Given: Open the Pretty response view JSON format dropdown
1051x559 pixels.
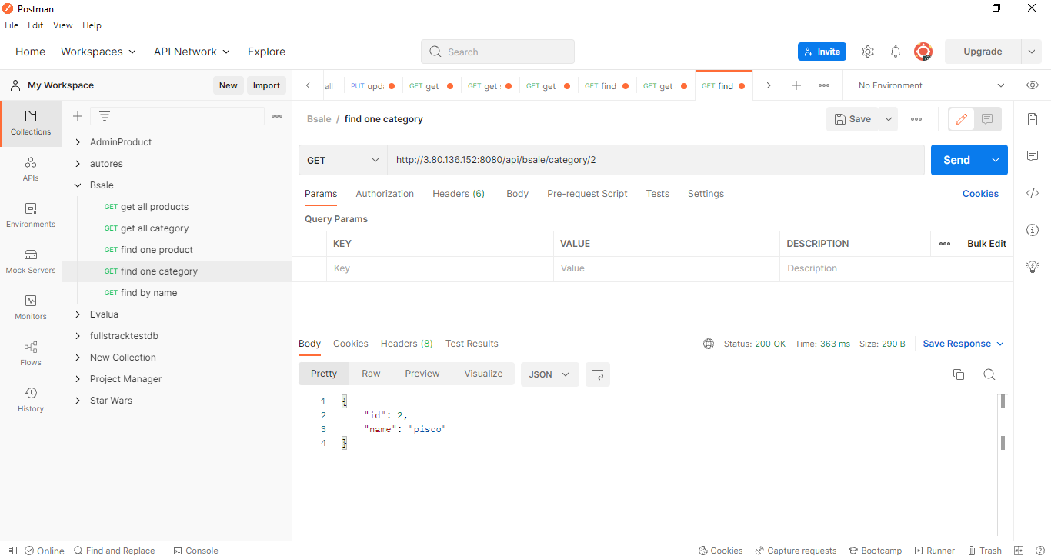Looking at the screenshot, I should (549, 374).
